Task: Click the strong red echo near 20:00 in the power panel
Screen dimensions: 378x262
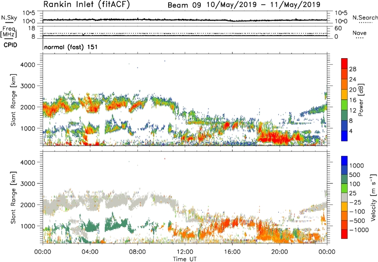Action: coord(275,137)
